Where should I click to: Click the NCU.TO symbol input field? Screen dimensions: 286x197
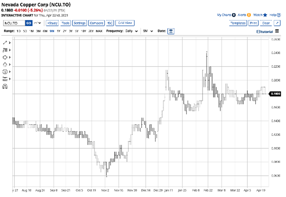14,23
